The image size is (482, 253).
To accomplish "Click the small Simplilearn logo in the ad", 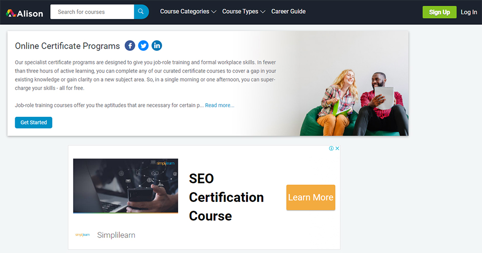I will (82, 235).
